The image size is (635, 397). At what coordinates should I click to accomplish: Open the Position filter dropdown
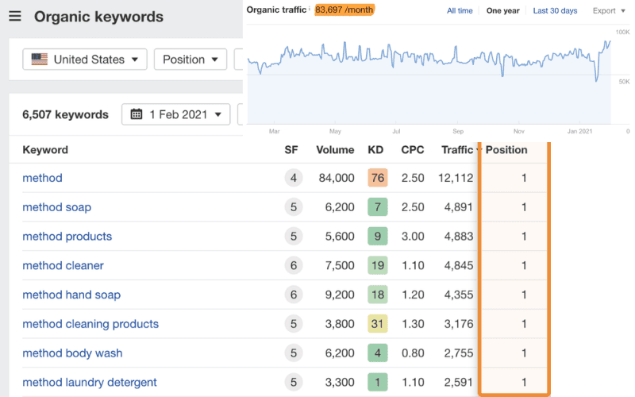tap(190, 59)
